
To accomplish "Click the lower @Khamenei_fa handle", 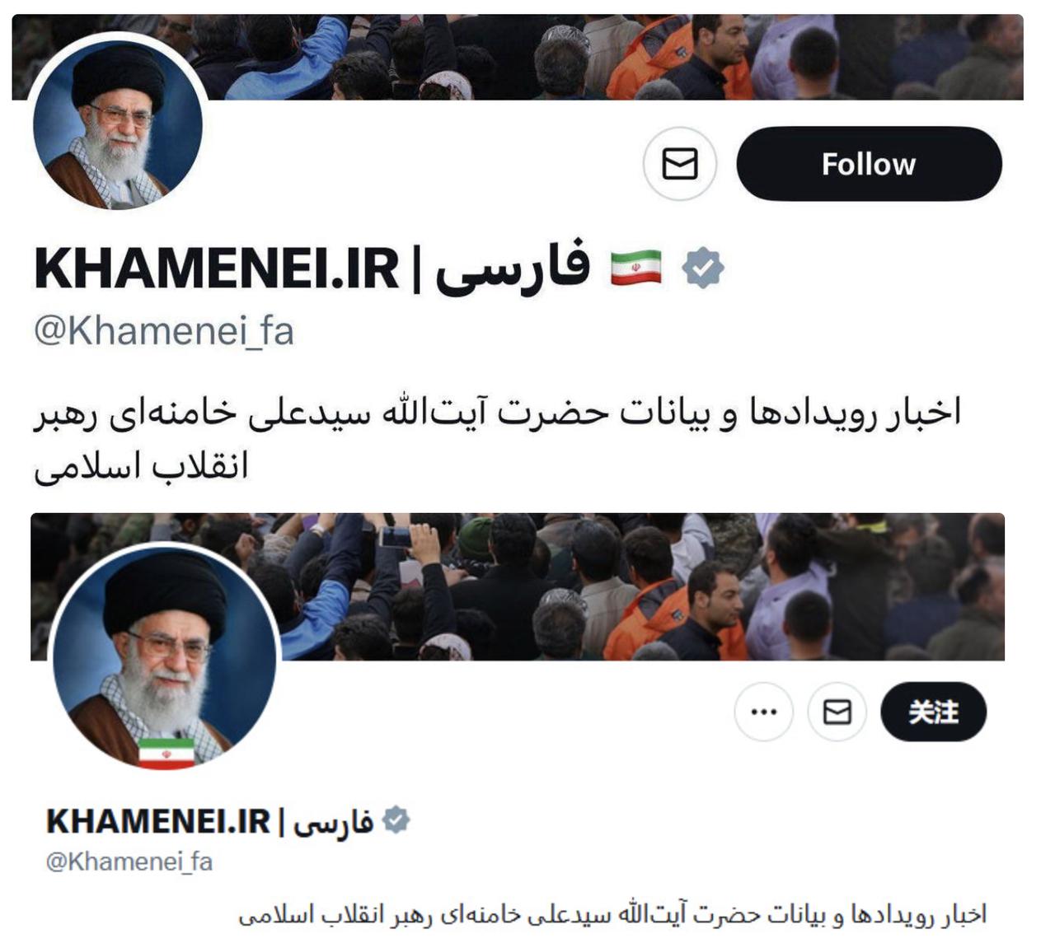I will (129, 862).
